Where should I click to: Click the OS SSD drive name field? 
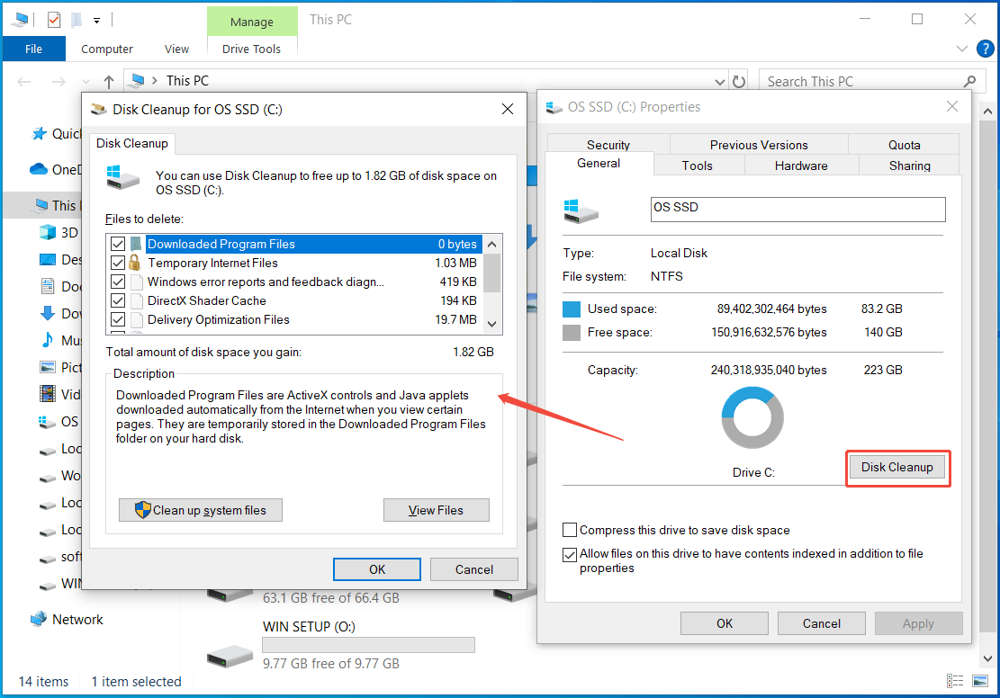[797, 209]
